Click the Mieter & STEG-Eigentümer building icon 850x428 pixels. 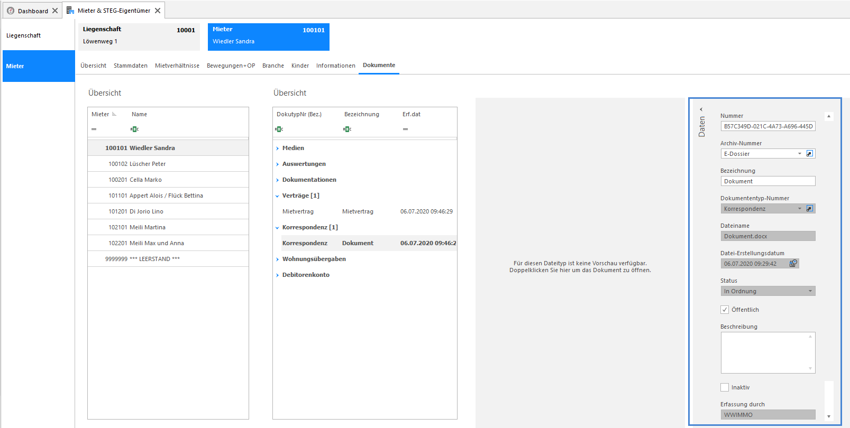70,10
